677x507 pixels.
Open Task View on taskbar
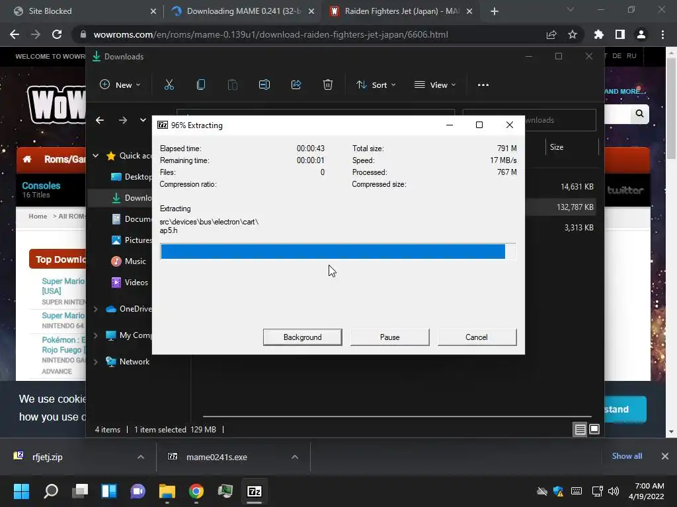80,491
